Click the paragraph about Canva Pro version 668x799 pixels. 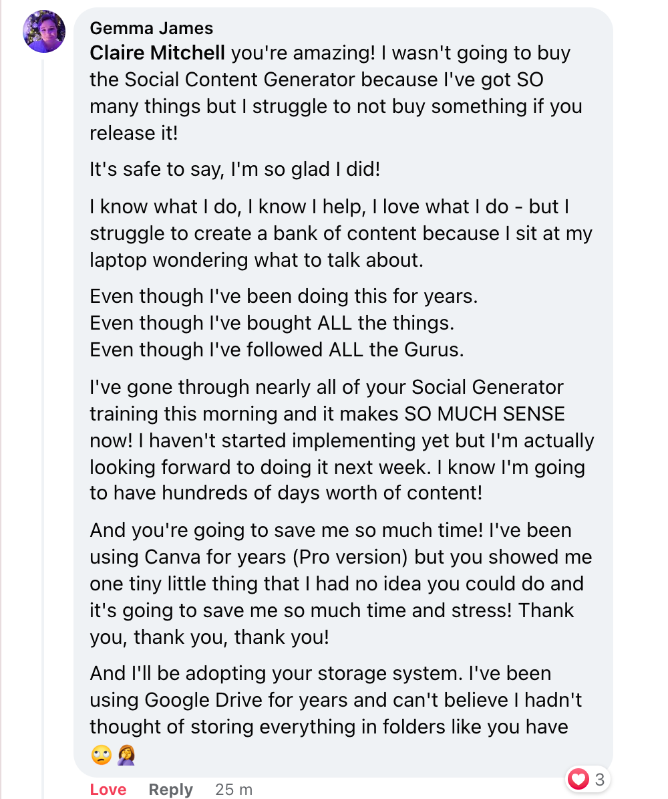click(x=341, y=584)
